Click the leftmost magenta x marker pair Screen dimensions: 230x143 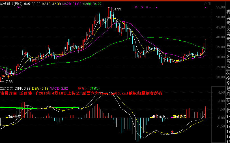(19, 7)
